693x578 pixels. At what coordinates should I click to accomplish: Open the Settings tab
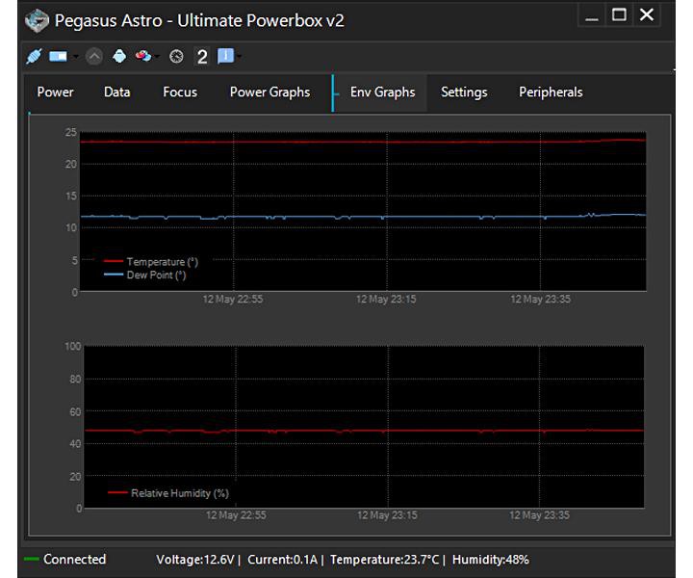click(x=464, y=92)
